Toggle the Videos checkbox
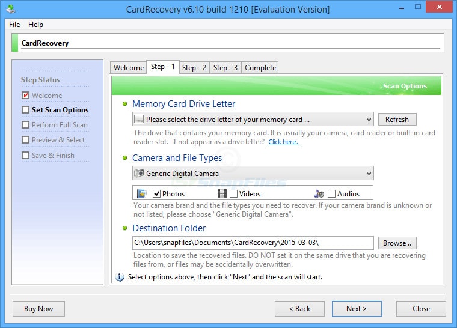Screen dimensions: 457x328 [x=233, y=193]
